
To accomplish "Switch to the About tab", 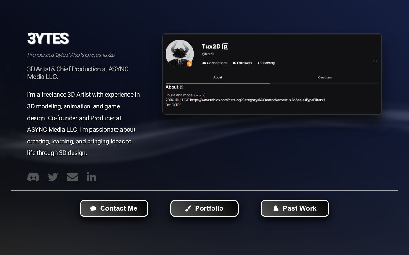I will tap(218, 77).
